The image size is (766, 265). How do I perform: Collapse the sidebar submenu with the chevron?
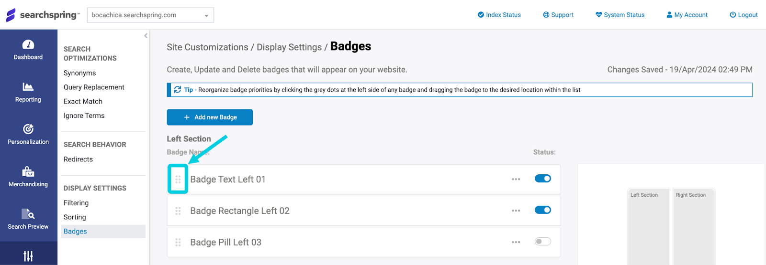[x=146, y=36]
